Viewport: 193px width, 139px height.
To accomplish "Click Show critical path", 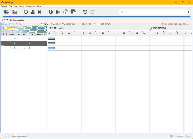I will click(170, 24).
